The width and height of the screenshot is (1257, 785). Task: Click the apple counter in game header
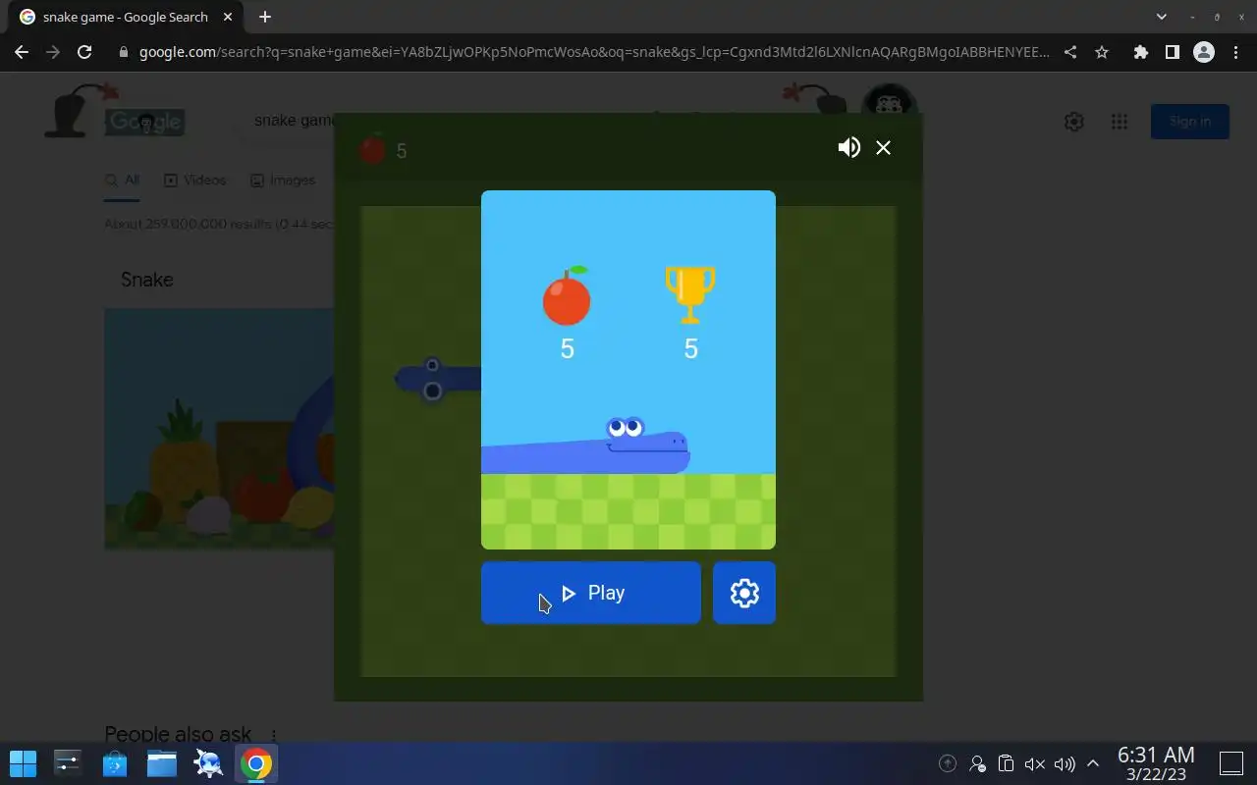click(384, 150)
